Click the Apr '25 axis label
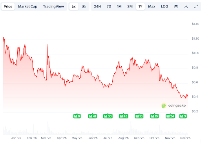Viewport: 201px width, 143px height. pyautogui.click(x=62, y=138)
